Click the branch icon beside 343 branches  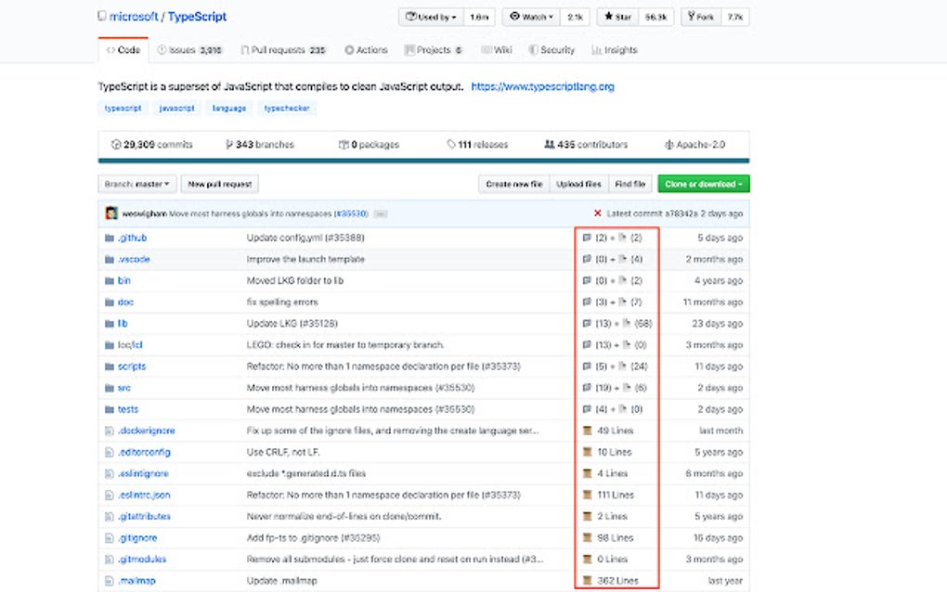pyautogui.click(x=229, y=144)
